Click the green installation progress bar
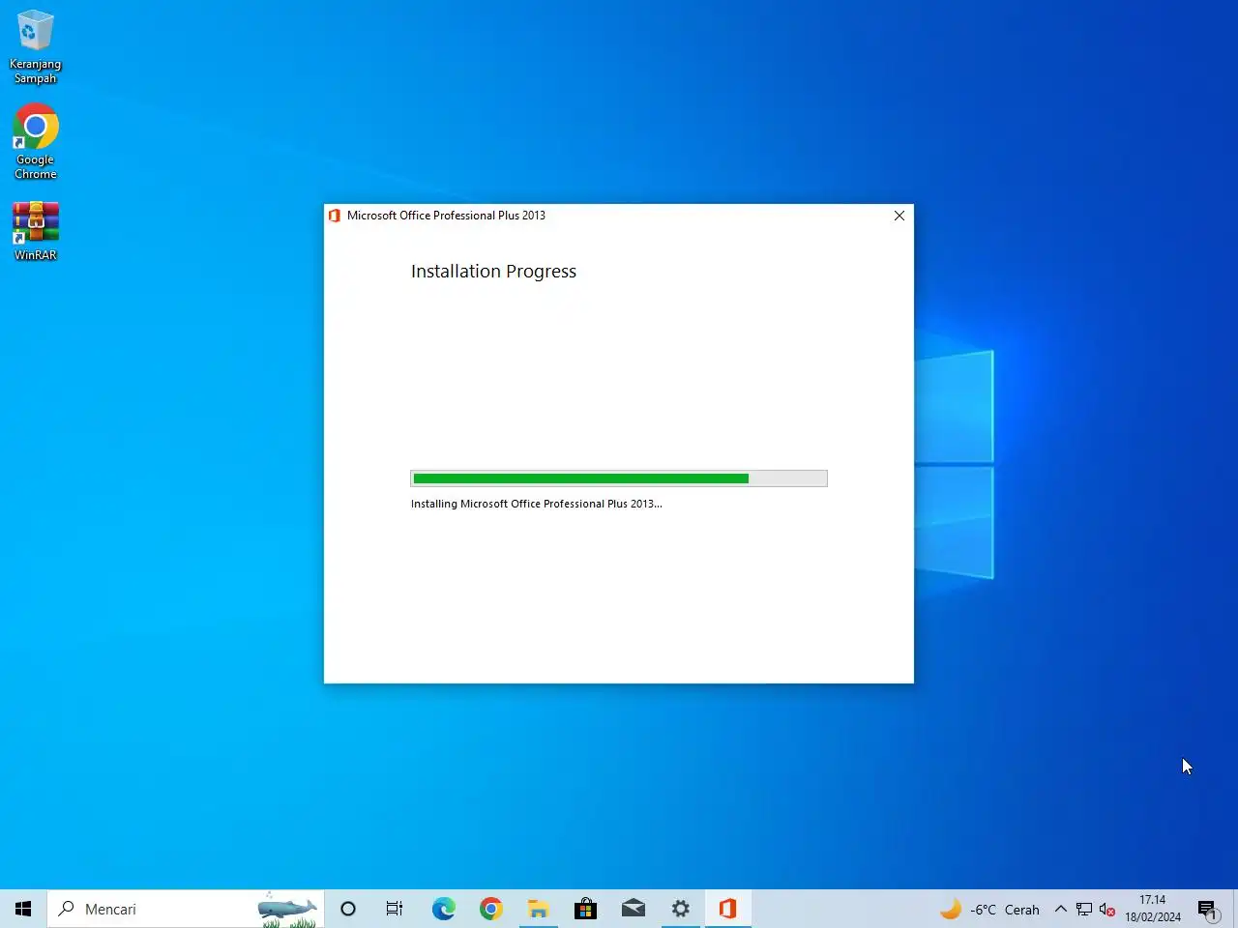 pos(619,478)
